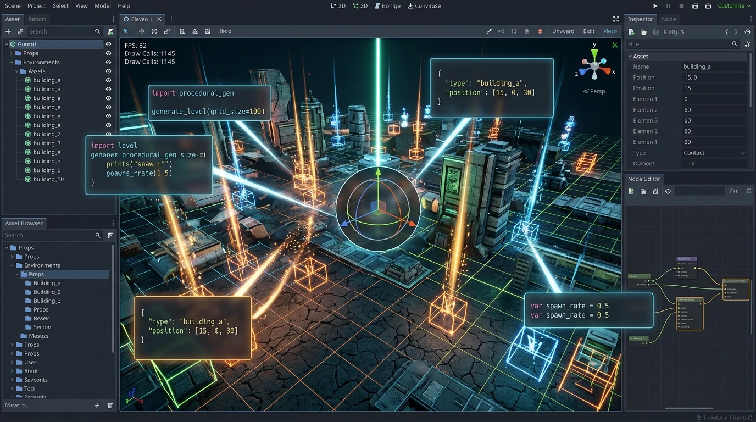Activate the Rotate tool in viewport toolbar
The width and height of the screenshot is (756, 422).
[x=154, y=31]
